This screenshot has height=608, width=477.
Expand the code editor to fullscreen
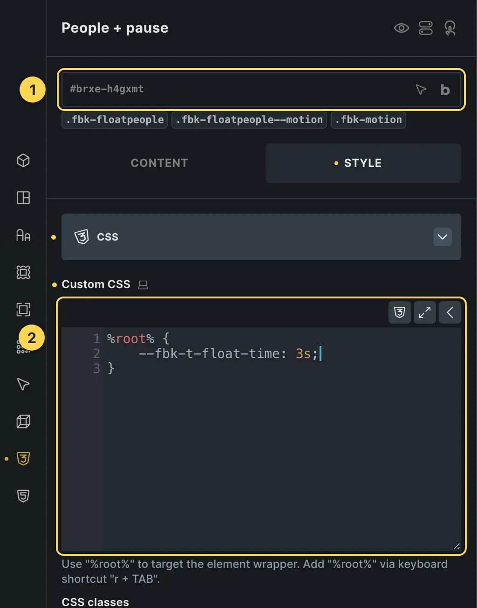pyautogui.click(x=425, y=312)
